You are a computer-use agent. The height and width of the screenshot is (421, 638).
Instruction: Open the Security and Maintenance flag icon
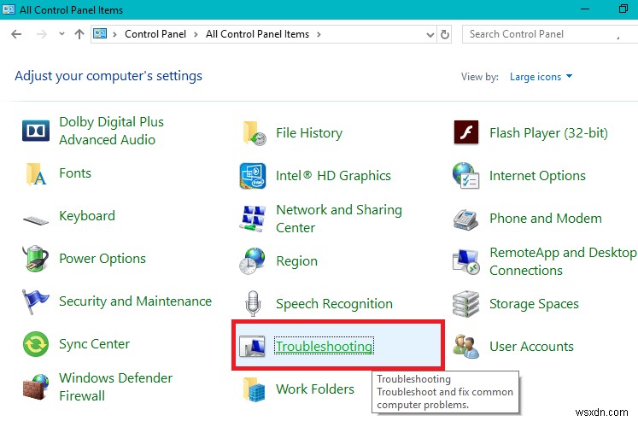(x=36, y=301)
